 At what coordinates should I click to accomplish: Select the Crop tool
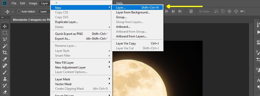pos(5,53)
